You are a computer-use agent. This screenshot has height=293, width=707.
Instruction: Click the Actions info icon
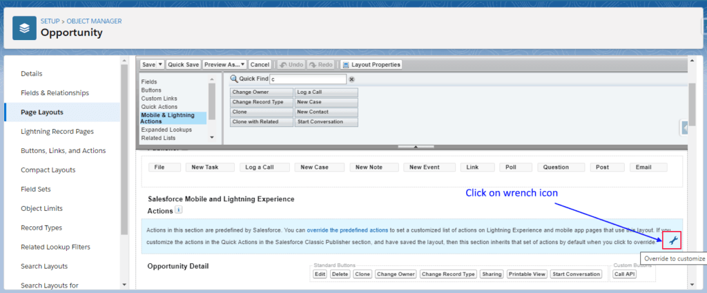click(178, 210)
